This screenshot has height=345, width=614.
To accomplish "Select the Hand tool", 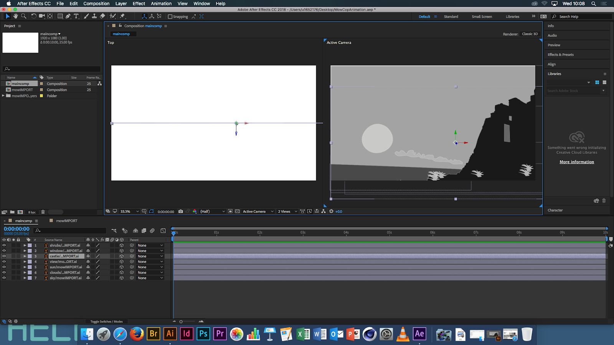I will [x=15, y=16].
